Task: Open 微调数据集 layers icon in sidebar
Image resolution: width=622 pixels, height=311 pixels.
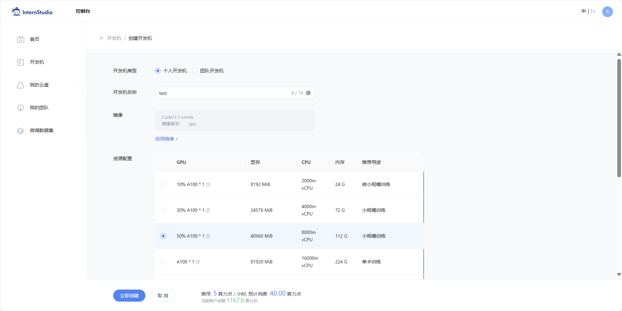Action: point(20,131)
